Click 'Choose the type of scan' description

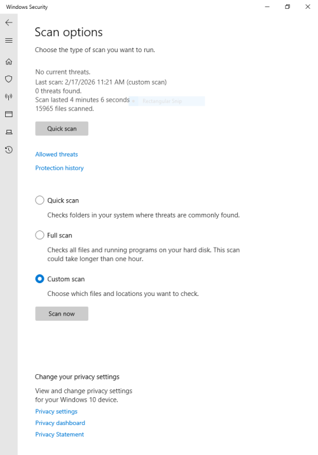pyautogui.click(x=95, y=50)
